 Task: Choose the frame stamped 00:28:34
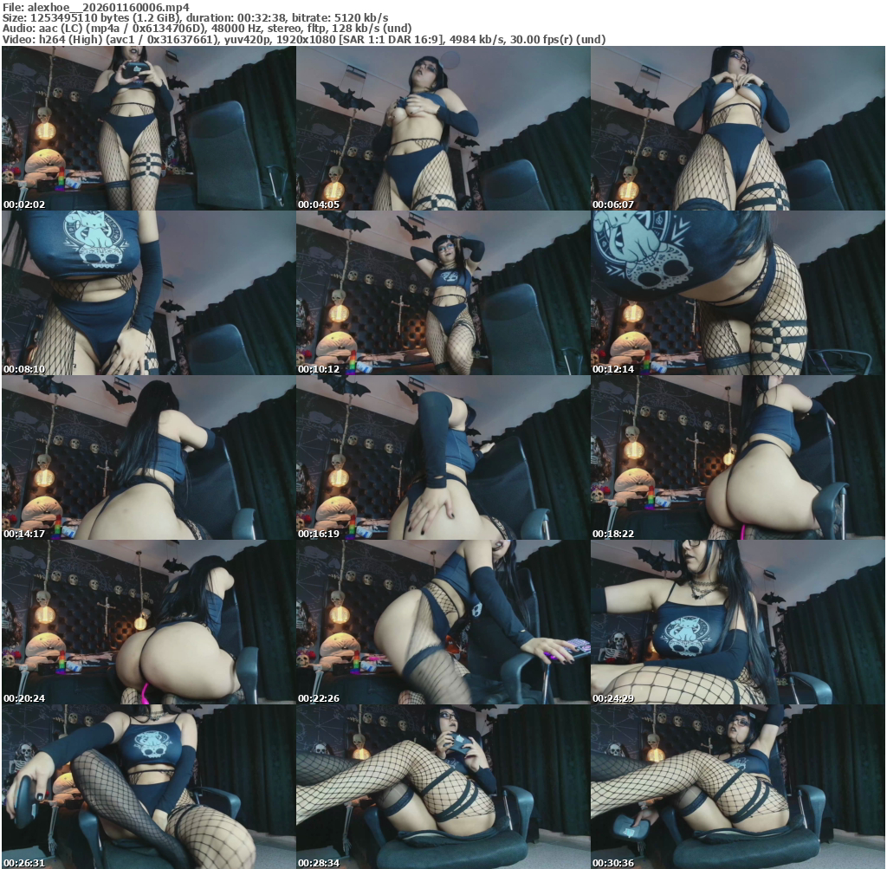coord(443,787)
